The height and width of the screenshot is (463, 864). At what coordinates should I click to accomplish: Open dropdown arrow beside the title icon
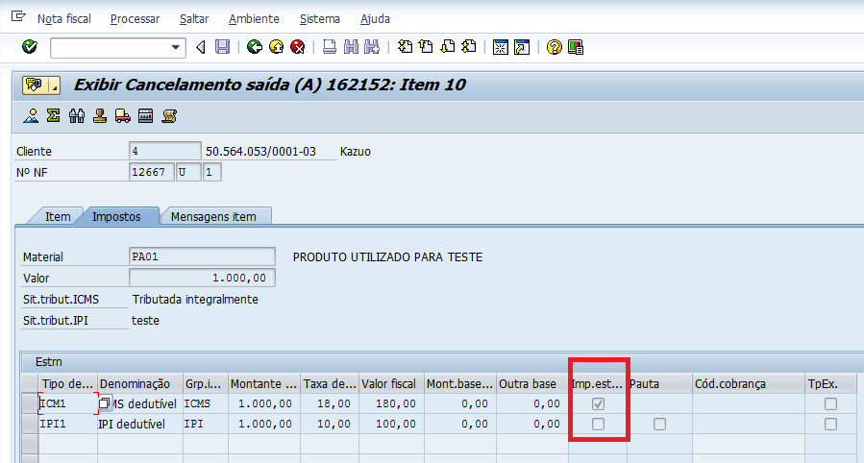coord(55,85)
